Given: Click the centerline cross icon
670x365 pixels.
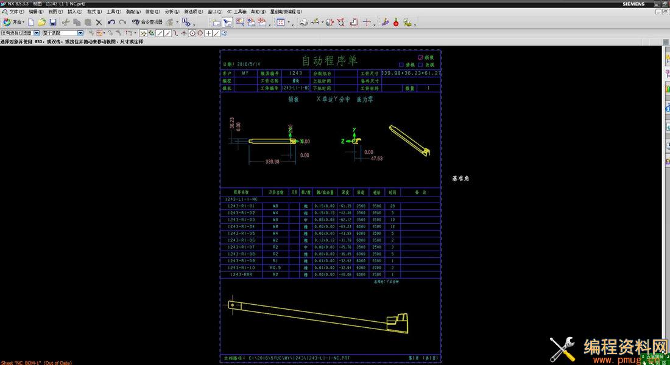Looking at the screenshot, I should coord(367,22).
